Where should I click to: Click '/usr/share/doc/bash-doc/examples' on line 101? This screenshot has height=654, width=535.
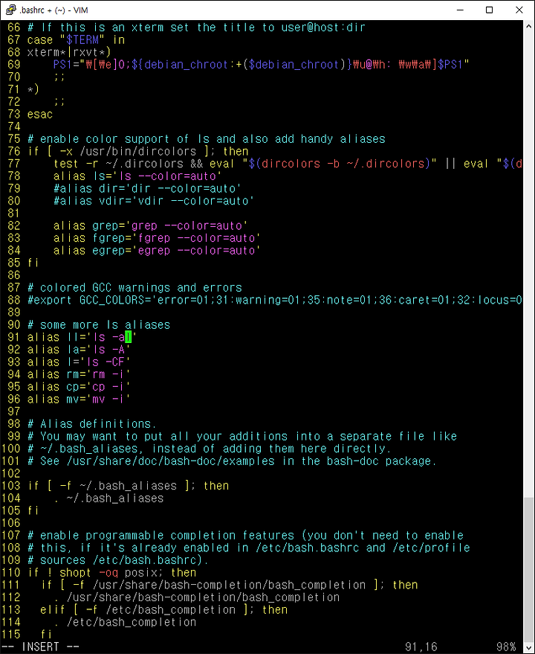(170, 461)
